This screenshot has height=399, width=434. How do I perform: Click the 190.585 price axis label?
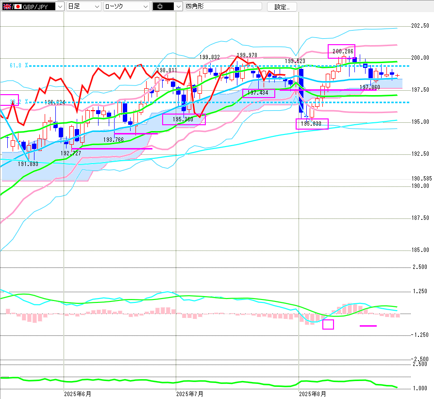coord(421,179)
